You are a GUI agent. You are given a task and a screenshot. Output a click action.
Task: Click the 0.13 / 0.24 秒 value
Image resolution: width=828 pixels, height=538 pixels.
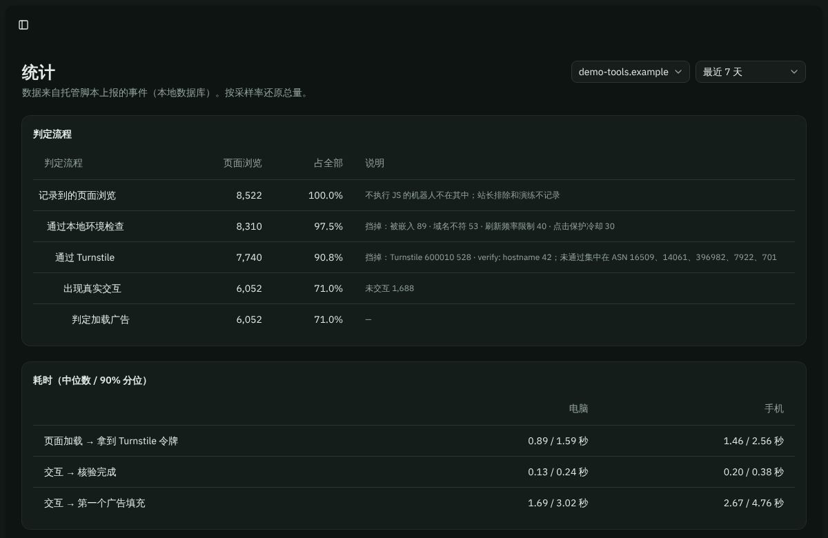[x=558, y=472]
